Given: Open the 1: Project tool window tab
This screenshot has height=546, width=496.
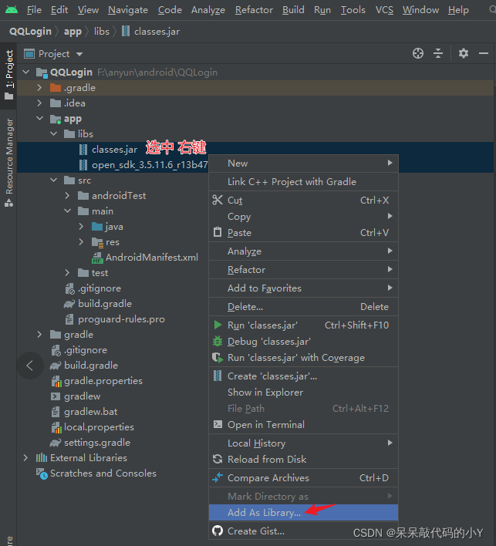Looking at the screenshot, I should click(x=8, y=76).
